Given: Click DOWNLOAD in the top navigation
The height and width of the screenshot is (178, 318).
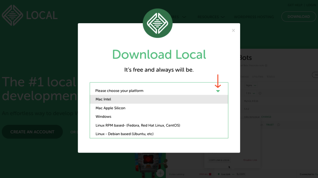Looking at the screenshot, I should coord(298,17).
